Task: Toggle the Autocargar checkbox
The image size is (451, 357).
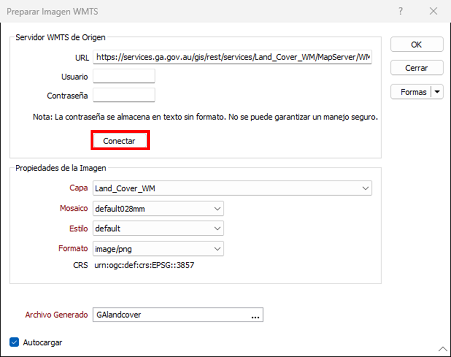Action: coord(14,343)
